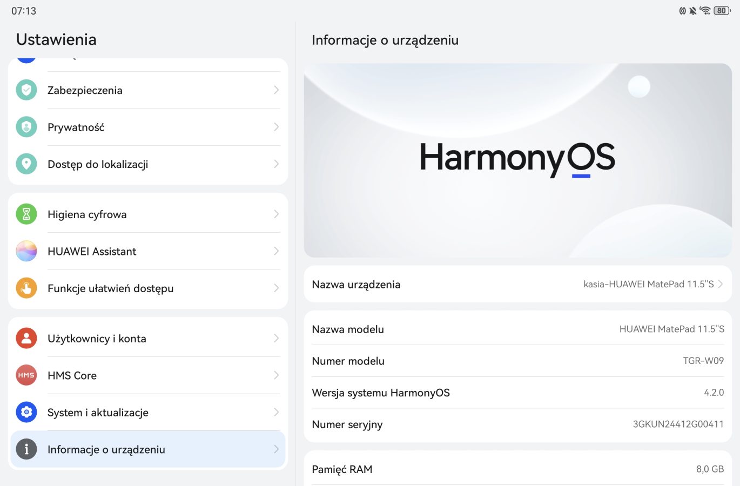Tap the Funkcje ułatwień dostępu hand icon
This screenshot has width=740, height=486.
point(26,288)
